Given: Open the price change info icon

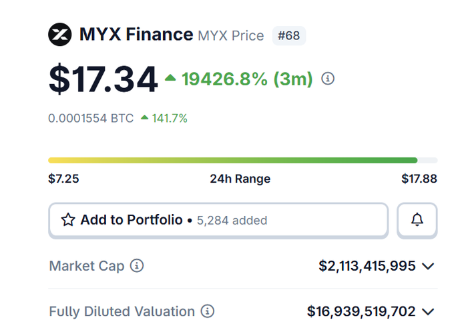Looking at the screenshot, I should tap(328, 78).
